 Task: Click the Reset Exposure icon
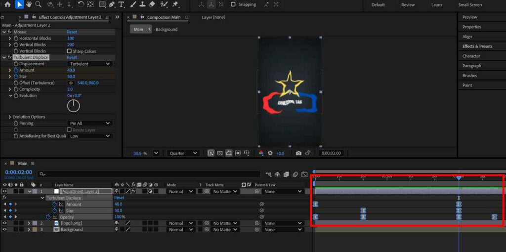click(270, 153)
